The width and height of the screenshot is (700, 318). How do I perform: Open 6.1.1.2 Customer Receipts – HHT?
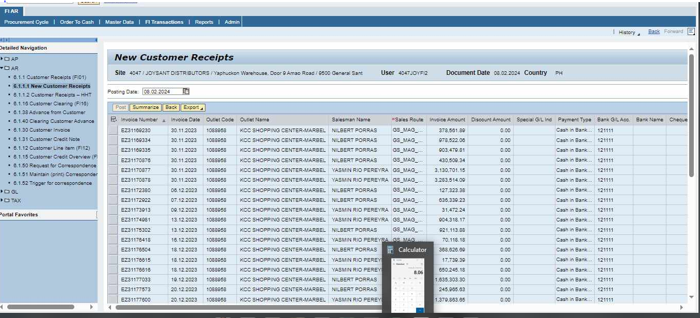pos(53,94)
